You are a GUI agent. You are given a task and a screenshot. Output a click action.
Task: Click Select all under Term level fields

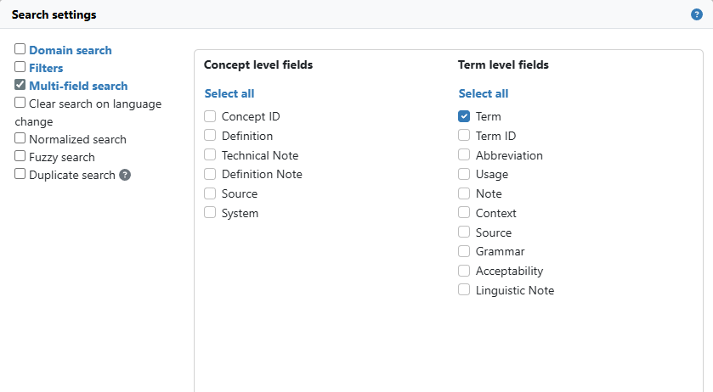(484, 93)
